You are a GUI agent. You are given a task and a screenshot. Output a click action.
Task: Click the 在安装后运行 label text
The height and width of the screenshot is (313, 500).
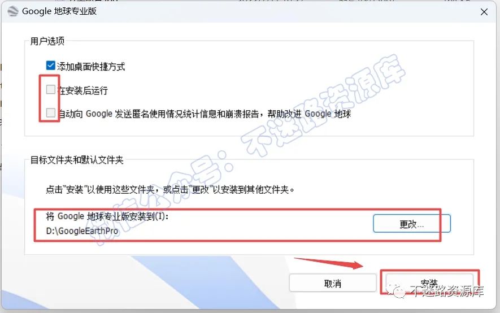tap(83, 90)
